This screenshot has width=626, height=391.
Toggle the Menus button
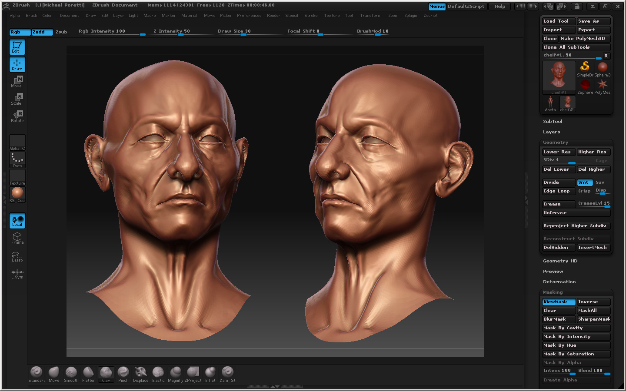point(437,7)
